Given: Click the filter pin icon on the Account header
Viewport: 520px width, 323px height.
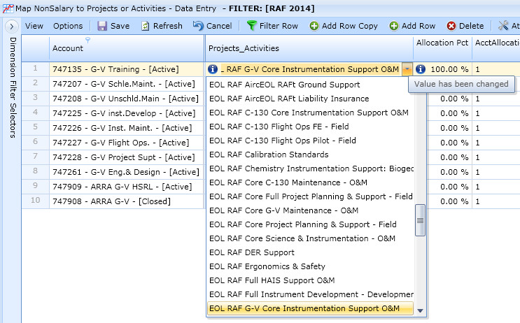Looking at the screenshot, I should (x=87, y=40).
